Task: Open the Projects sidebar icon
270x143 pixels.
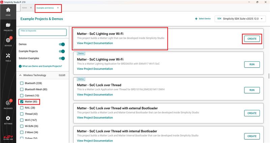Action: click(x=8, y=27)
